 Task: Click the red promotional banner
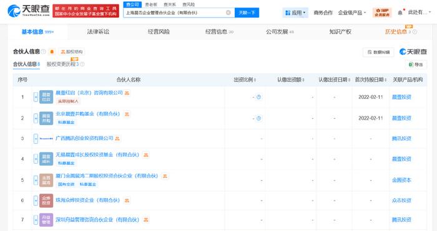click(86, 11)
